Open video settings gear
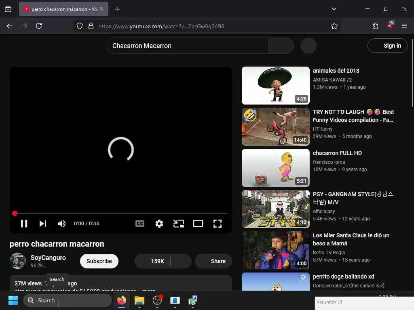This screenshot has width=414, height=310. point(159,224)
